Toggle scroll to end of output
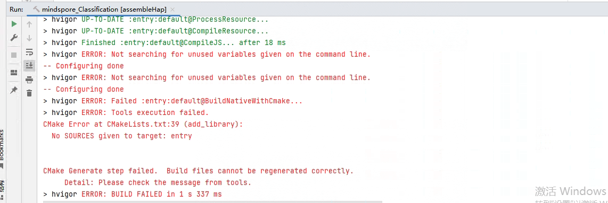The image size is (608, 203). pyautogui.click(x=29, y=66)
